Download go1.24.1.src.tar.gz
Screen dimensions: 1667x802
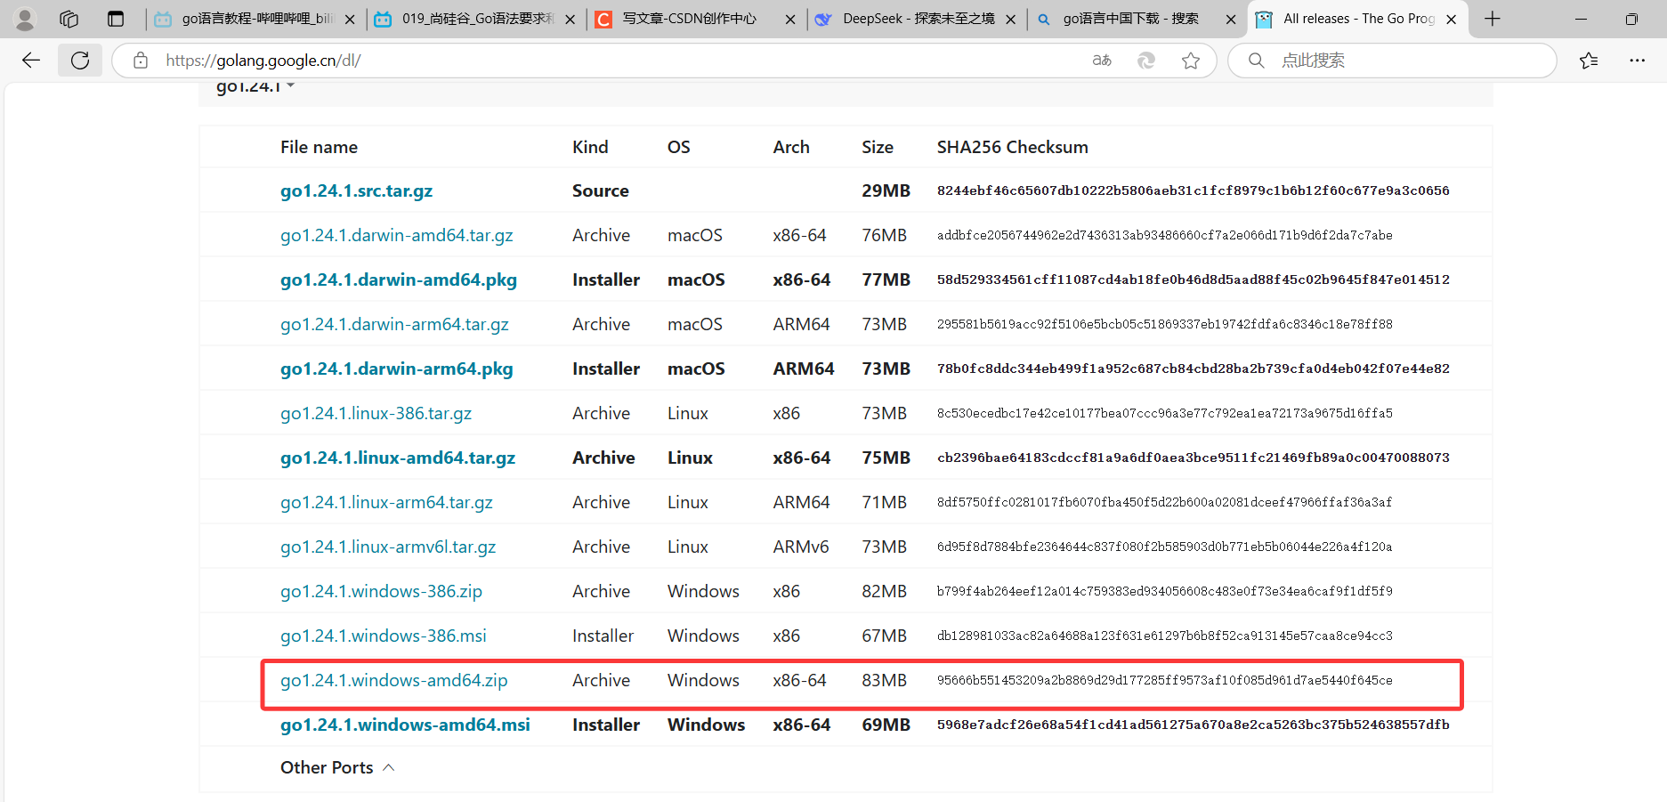pos(356,190)
